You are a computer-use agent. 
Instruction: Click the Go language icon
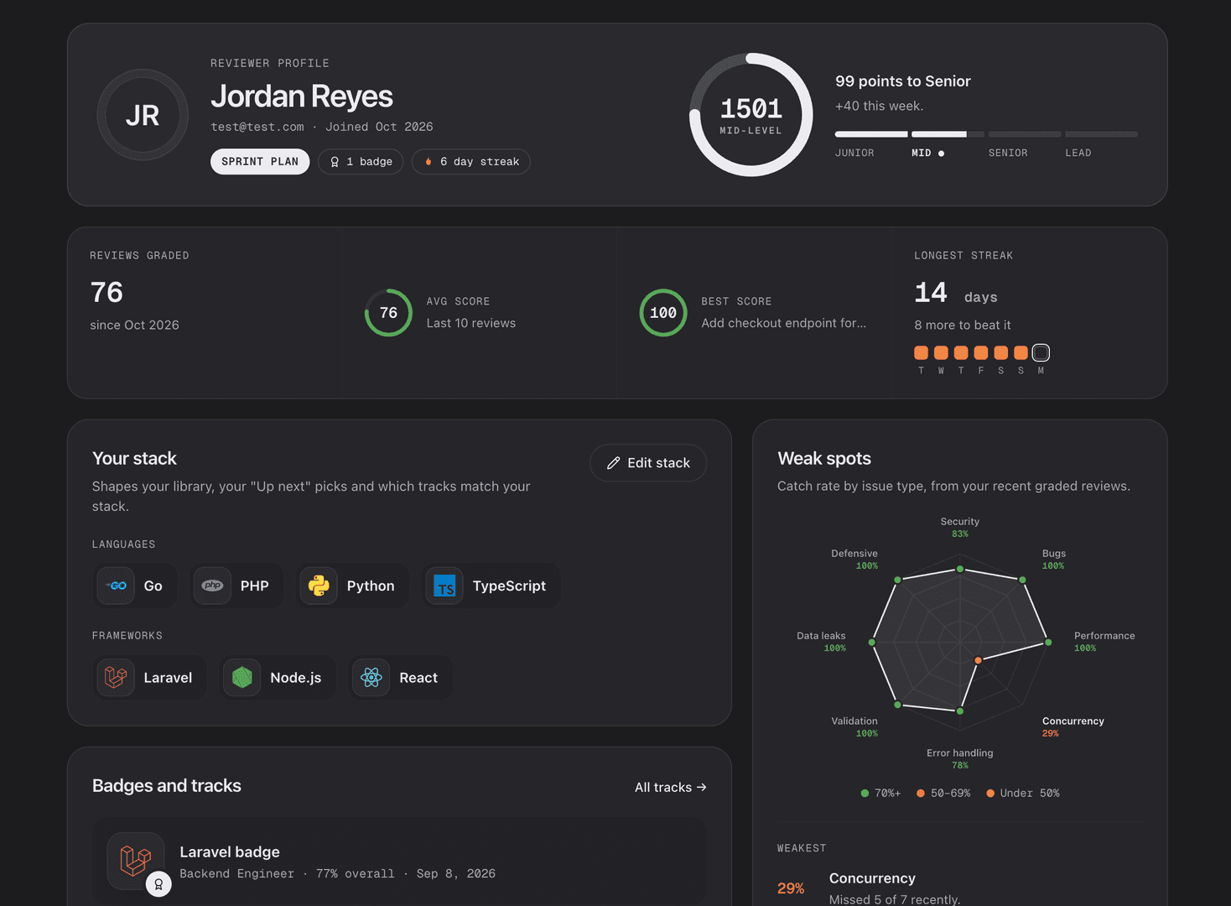(116, 586)
